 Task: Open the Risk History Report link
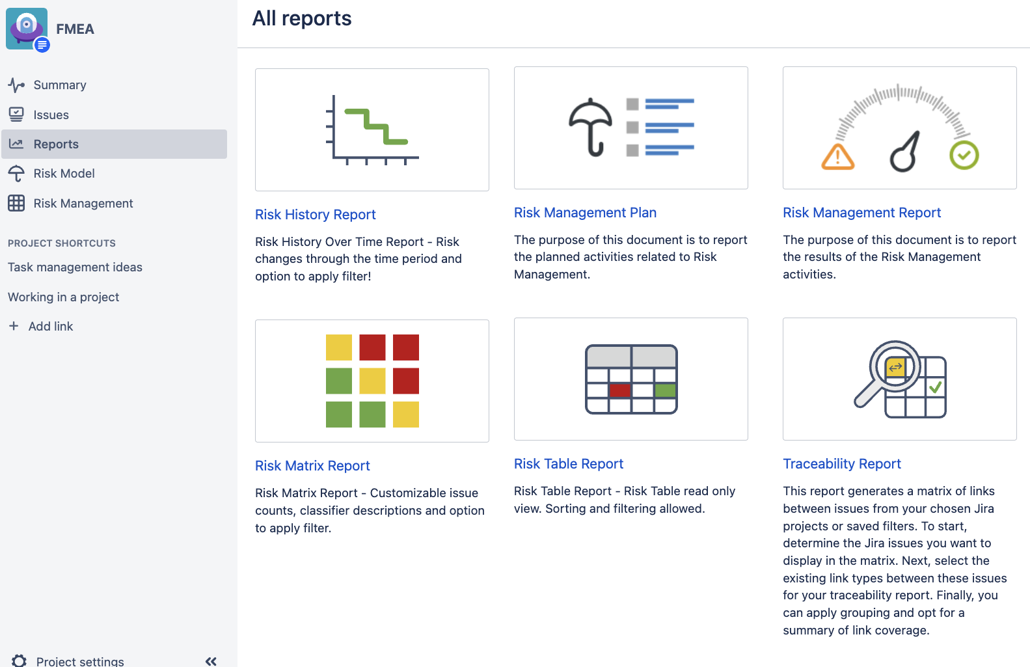pyautogui.click(x=315, y=214)
